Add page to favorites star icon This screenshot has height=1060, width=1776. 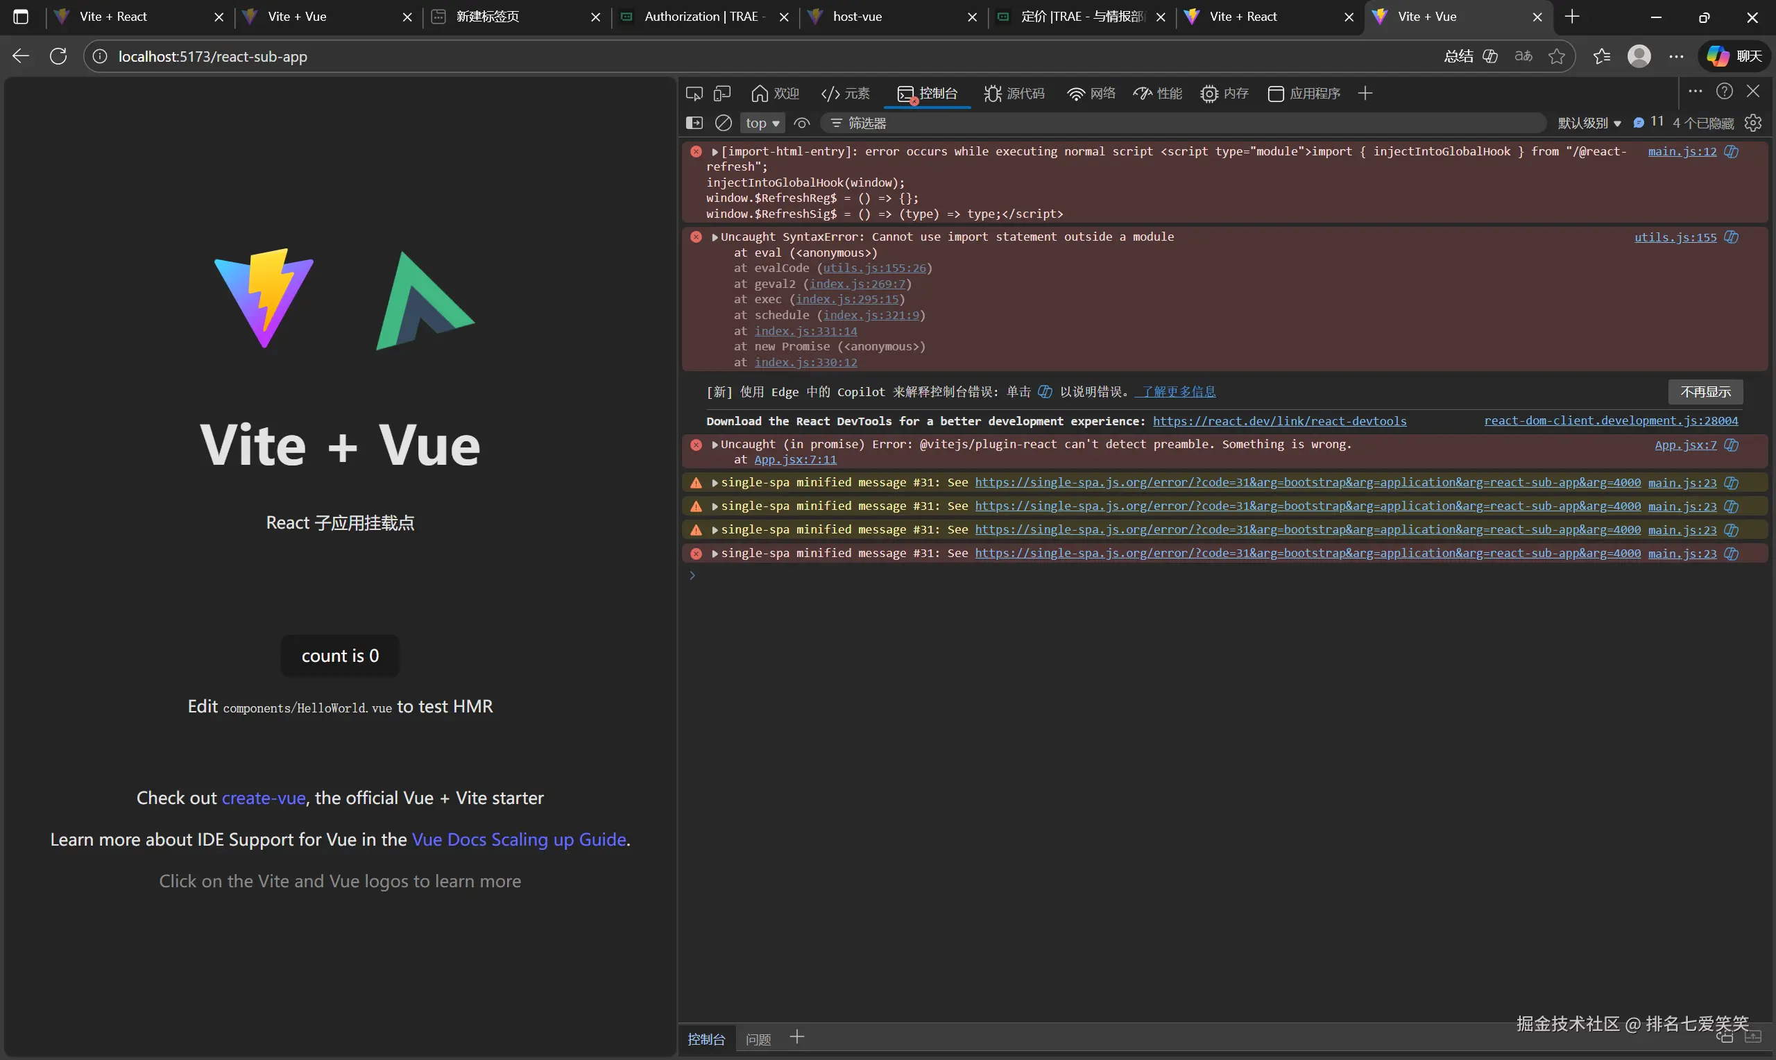click(x=1557, y=56)
